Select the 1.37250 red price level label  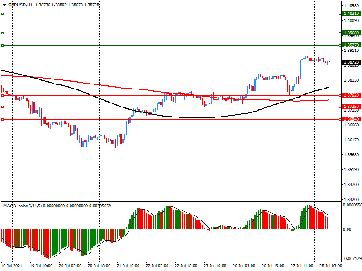351,107
